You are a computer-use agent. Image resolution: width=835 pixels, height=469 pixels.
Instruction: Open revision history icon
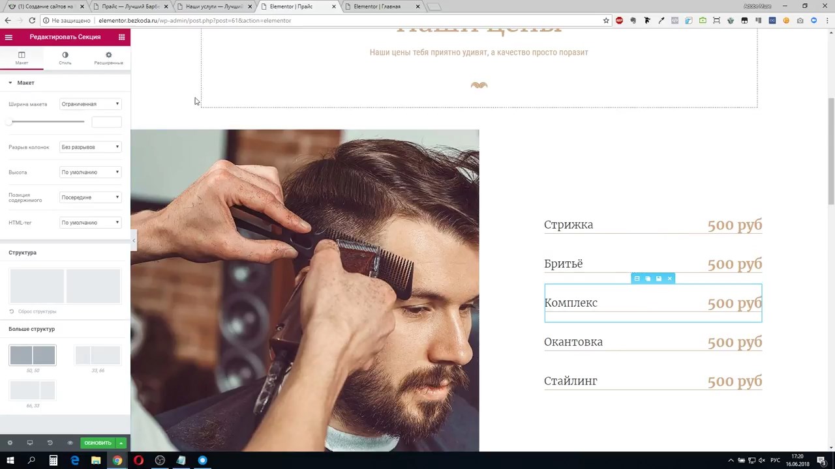coord(50,443)
